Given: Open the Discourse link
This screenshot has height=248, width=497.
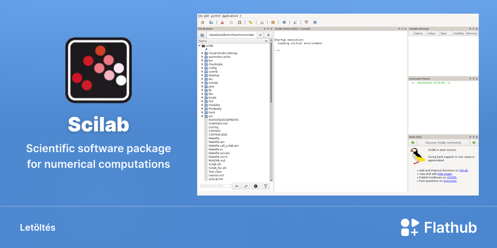Looking at the screenshot, I should pos(450,181).
